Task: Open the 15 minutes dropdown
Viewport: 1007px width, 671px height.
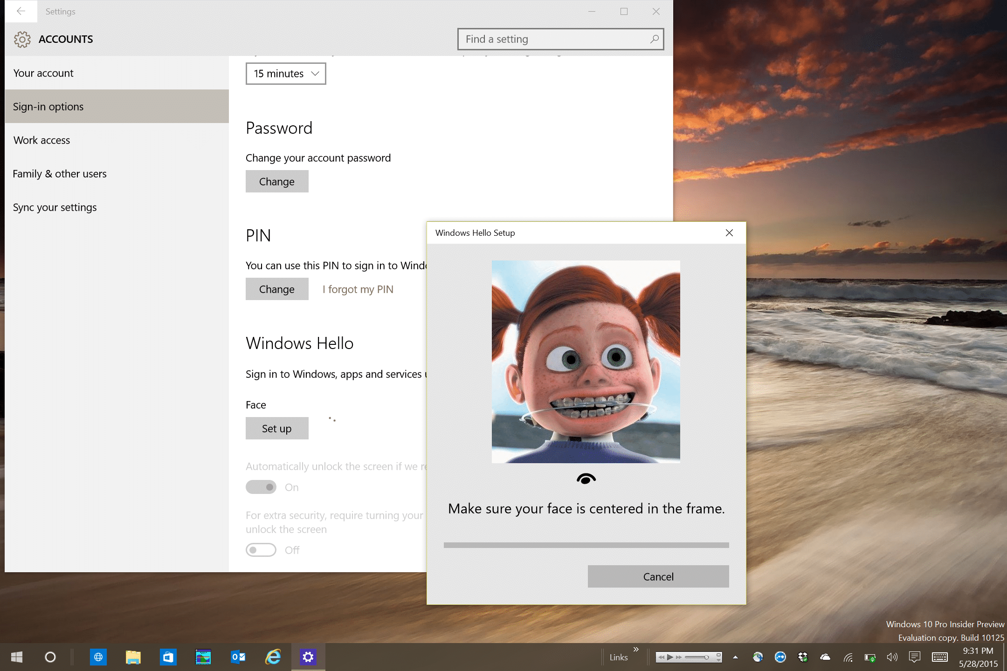Action: click(x=286, y=74)
